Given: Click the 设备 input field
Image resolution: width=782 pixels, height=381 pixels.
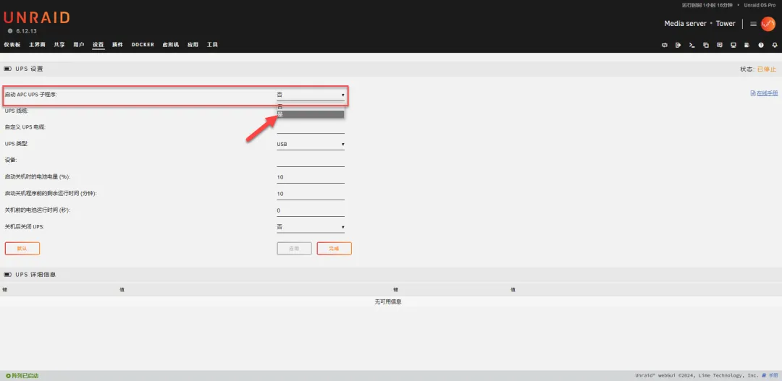Looking at the screenshot, I should (x=310, y=160).
